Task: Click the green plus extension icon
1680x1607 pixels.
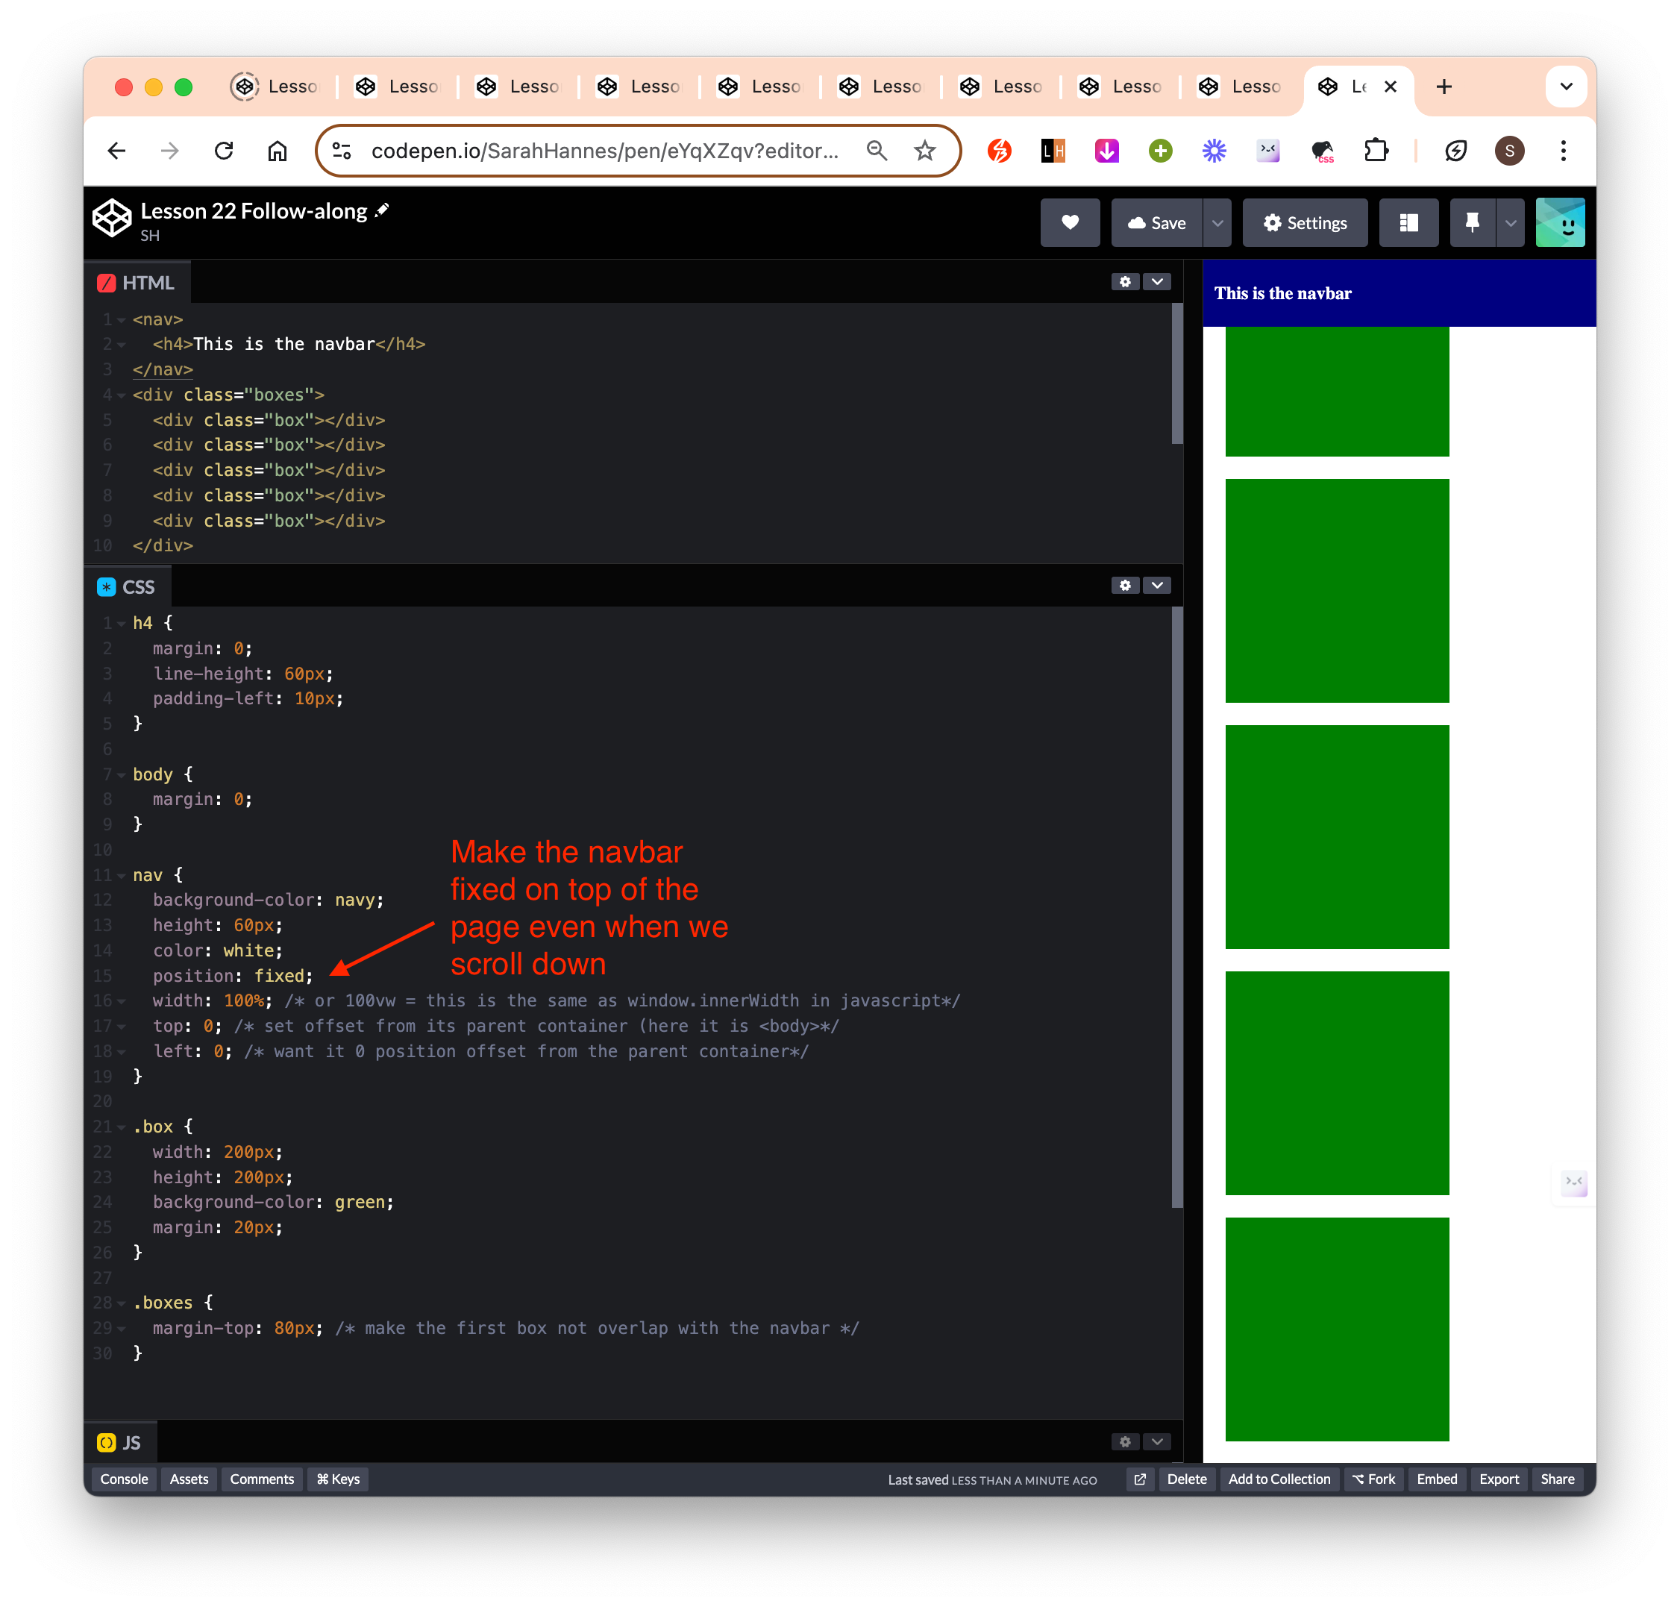Action: [x=1160, y=151]
